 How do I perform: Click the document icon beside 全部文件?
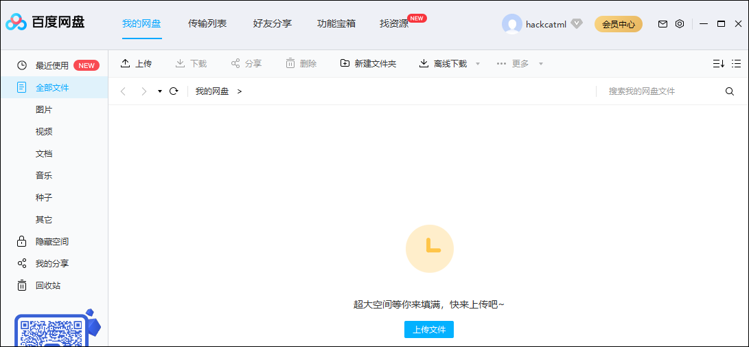(21, 87)
